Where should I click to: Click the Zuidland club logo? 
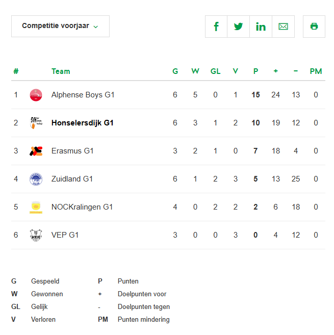click(x=36, y=179)
